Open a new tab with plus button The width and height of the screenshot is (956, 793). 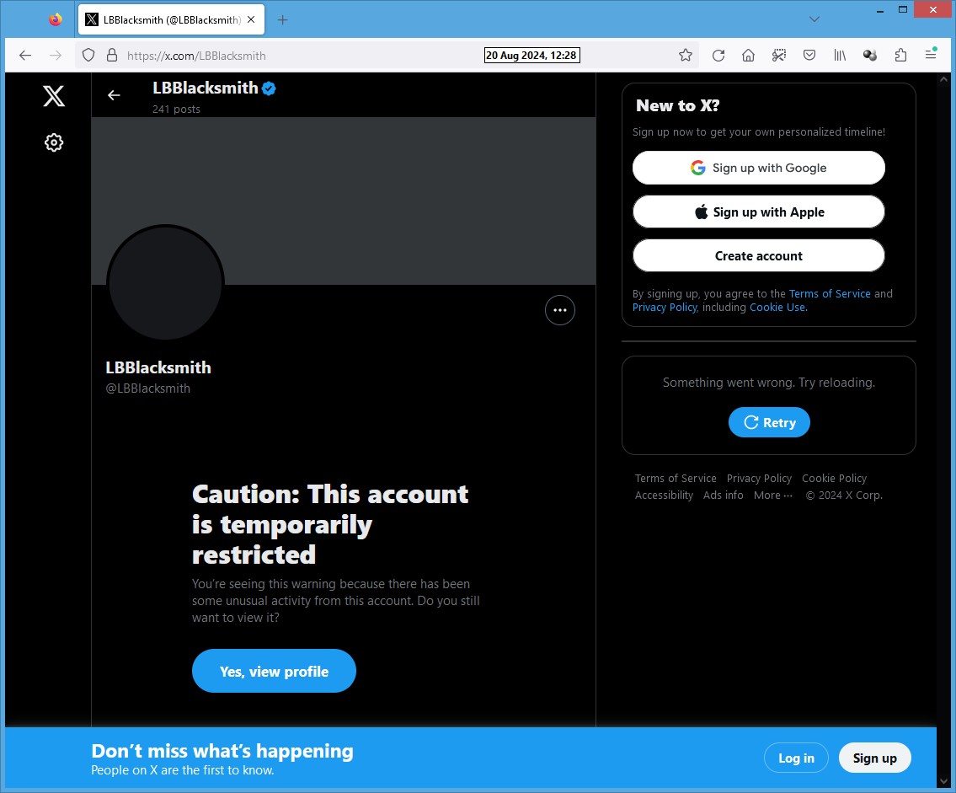(282, 20)
